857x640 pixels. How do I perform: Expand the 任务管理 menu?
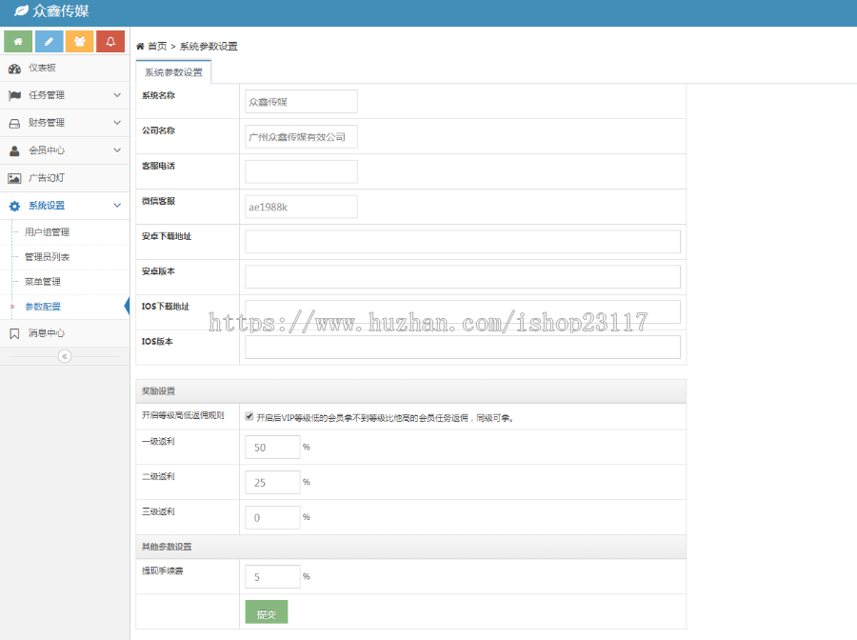[x=64, y=94]
